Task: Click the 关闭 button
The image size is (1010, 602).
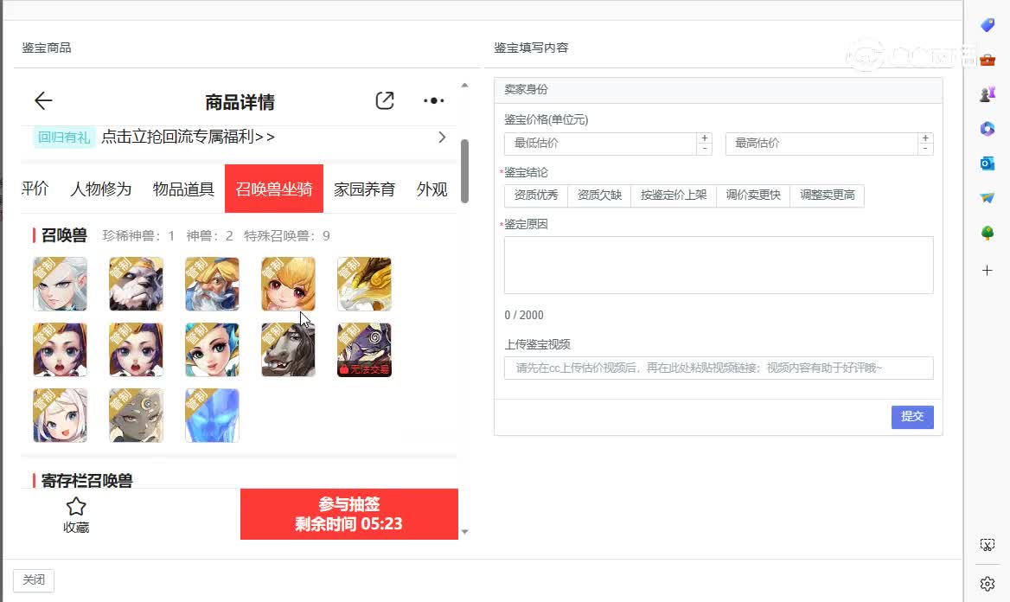Action: tap(34, 580)
